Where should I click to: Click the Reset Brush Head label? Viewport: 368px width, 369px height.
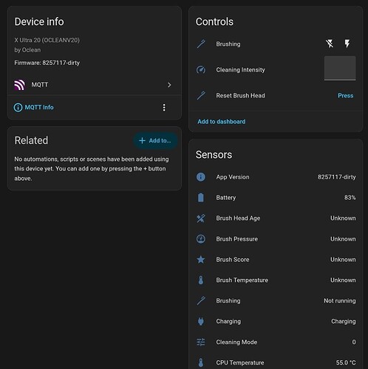coord(240,95)
